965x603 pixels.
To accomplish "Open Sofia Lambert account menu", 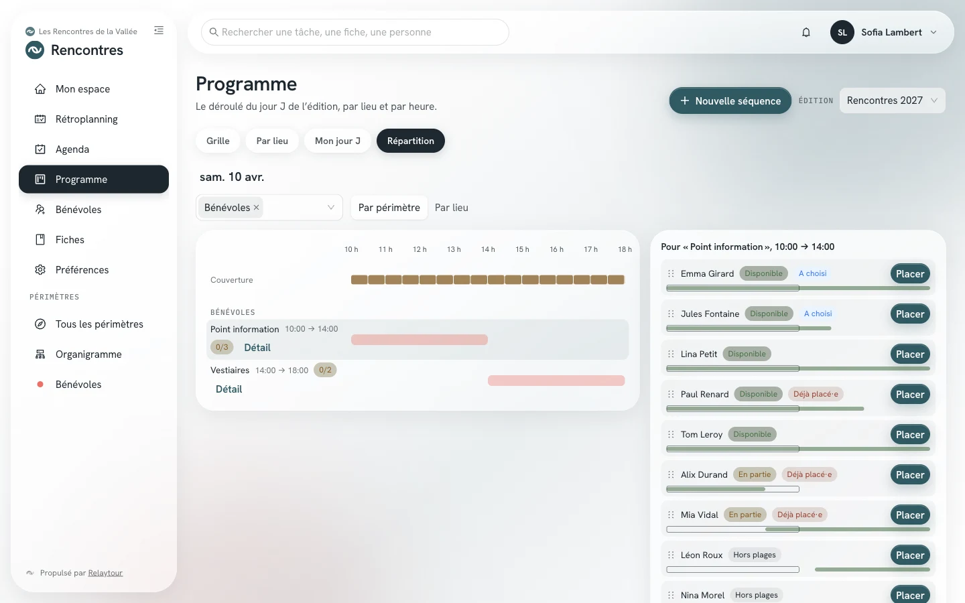I will [x=884, y=32].
